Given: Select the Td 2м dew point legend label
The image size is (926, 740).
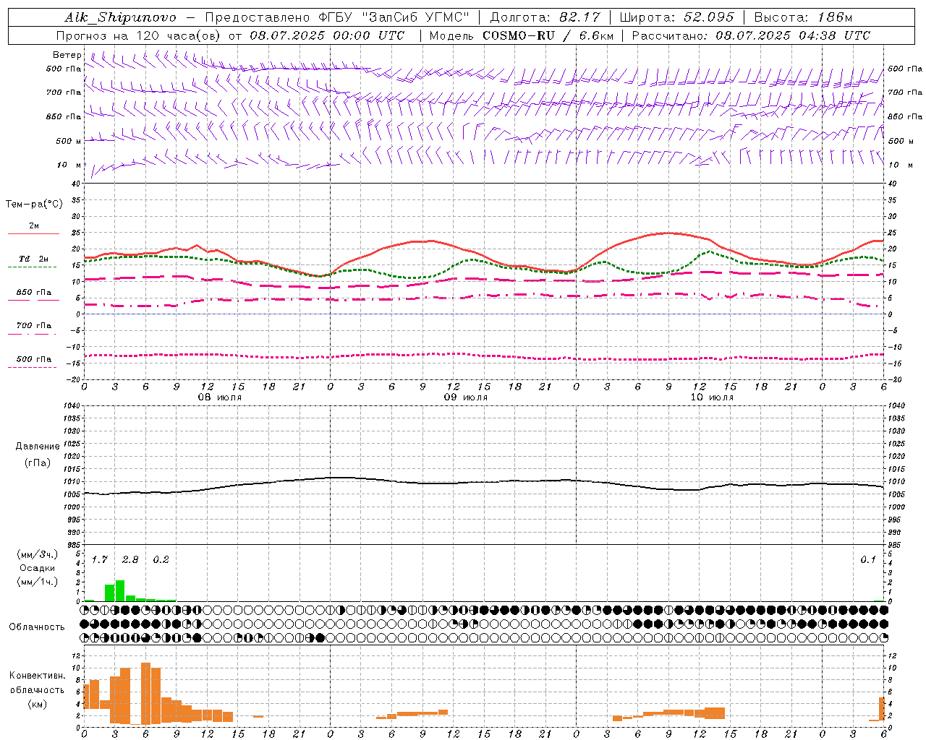Looking at the screenshot, I should click(x=34, y=259).
